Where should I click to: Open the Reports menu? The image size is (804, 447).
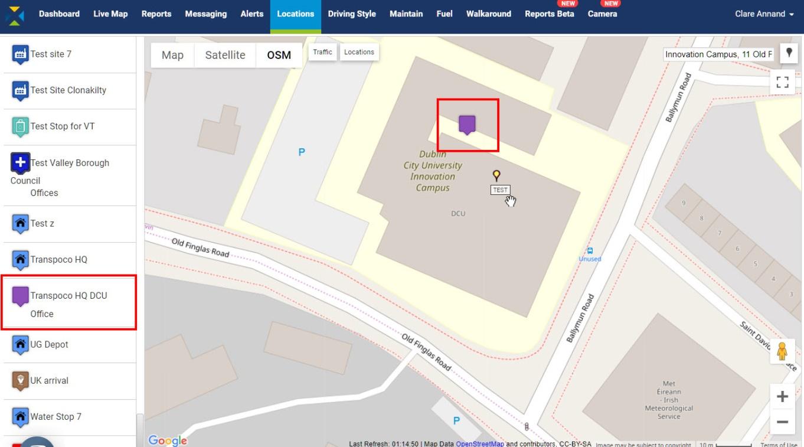pos(156,14)
